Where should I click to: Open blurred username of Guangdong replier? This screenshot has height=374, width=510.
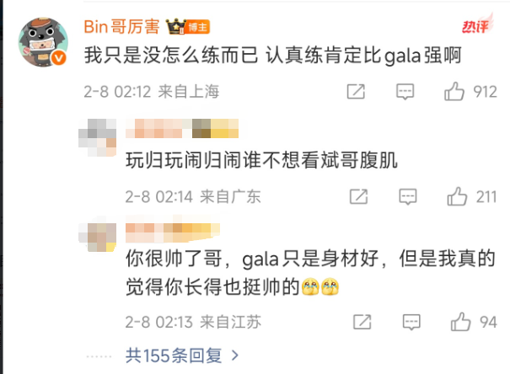click(182, 129)
